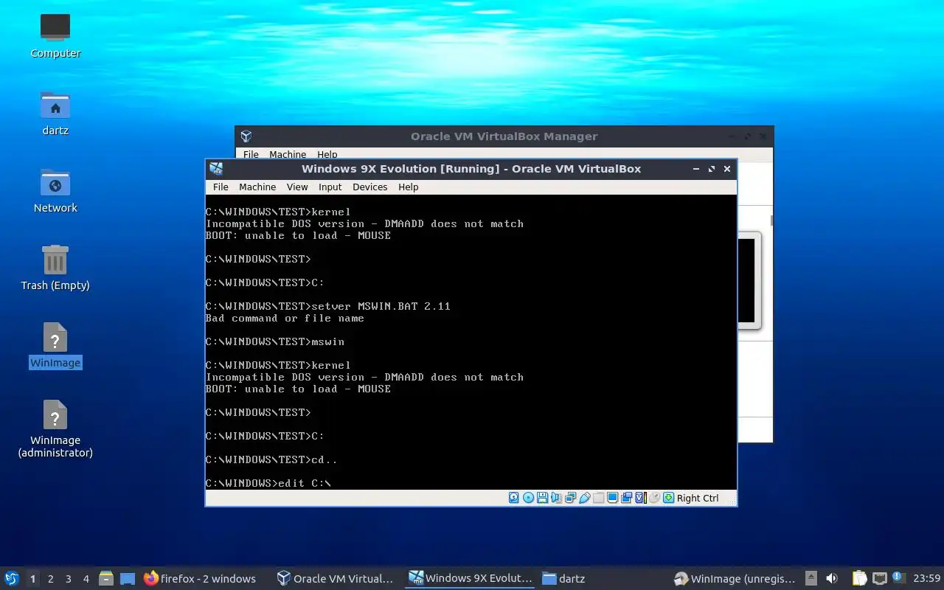Switch to workspace 1
This screenshot has height=590, width=944.
(x=32, y=579)
